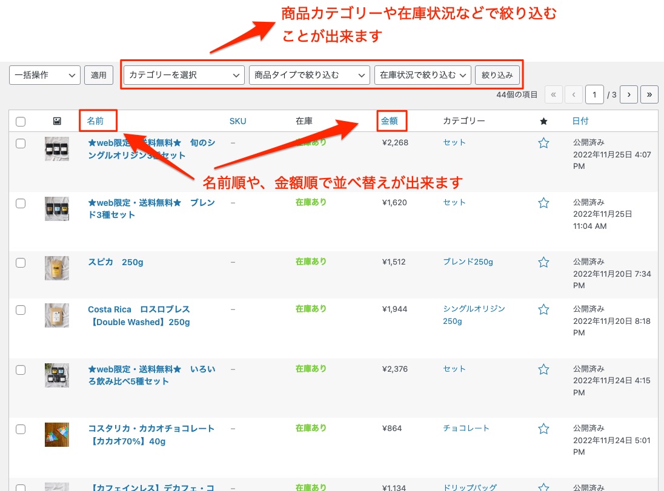Star the Costa Rica ロスロブレス product
664x491 pixels.
tap(543, 309)
